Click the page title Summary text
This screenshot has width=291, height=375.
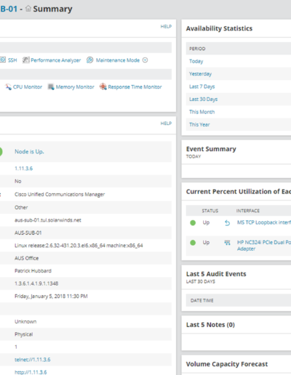52,9
